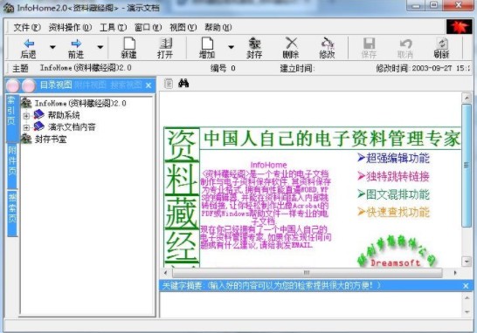Close the 关键字摘要 panel

(x=466, y=286)
